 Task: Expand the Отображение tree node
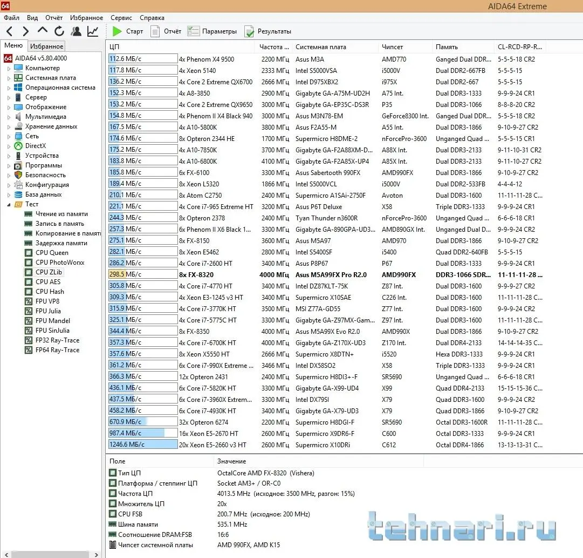(x=9, y=107)
